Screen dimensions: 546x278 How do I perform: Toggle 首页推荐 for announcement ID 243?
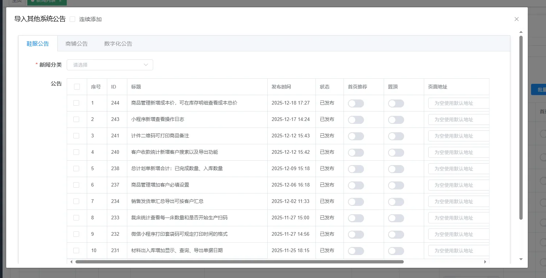(356, 120)
